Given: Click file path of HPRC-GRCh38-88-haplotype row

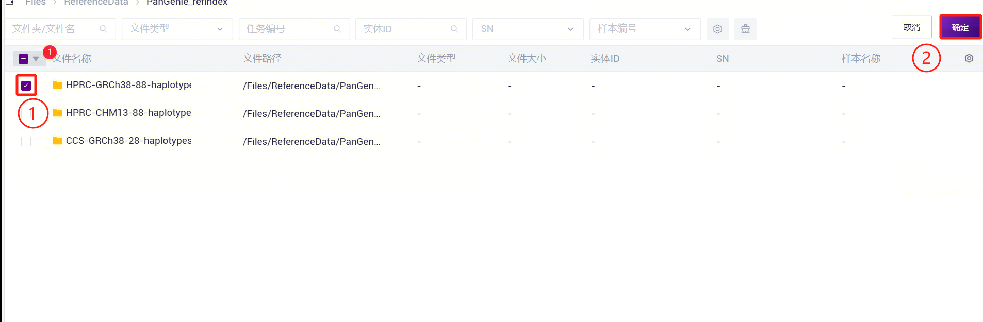Looking at the screenshot, I should point(312,86).
